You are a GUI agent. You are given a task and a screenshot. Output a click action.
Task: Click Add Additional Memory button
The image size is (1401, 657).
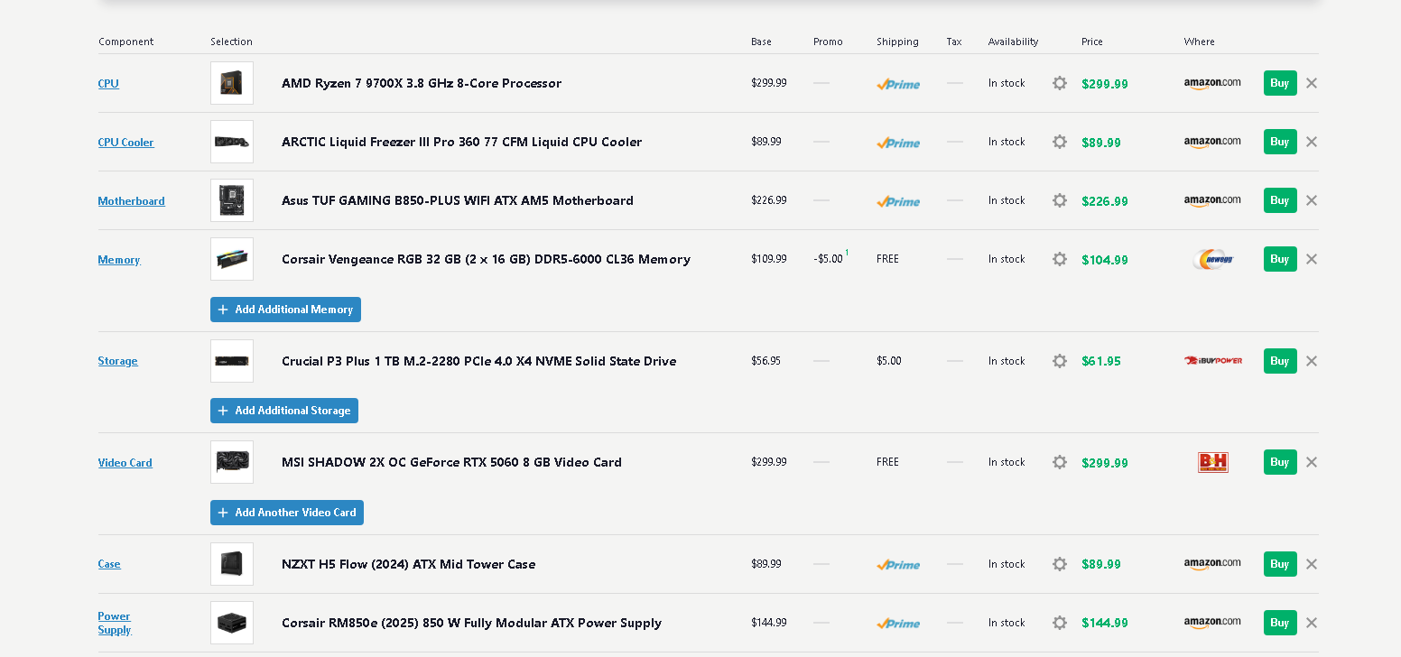[285, 310]
